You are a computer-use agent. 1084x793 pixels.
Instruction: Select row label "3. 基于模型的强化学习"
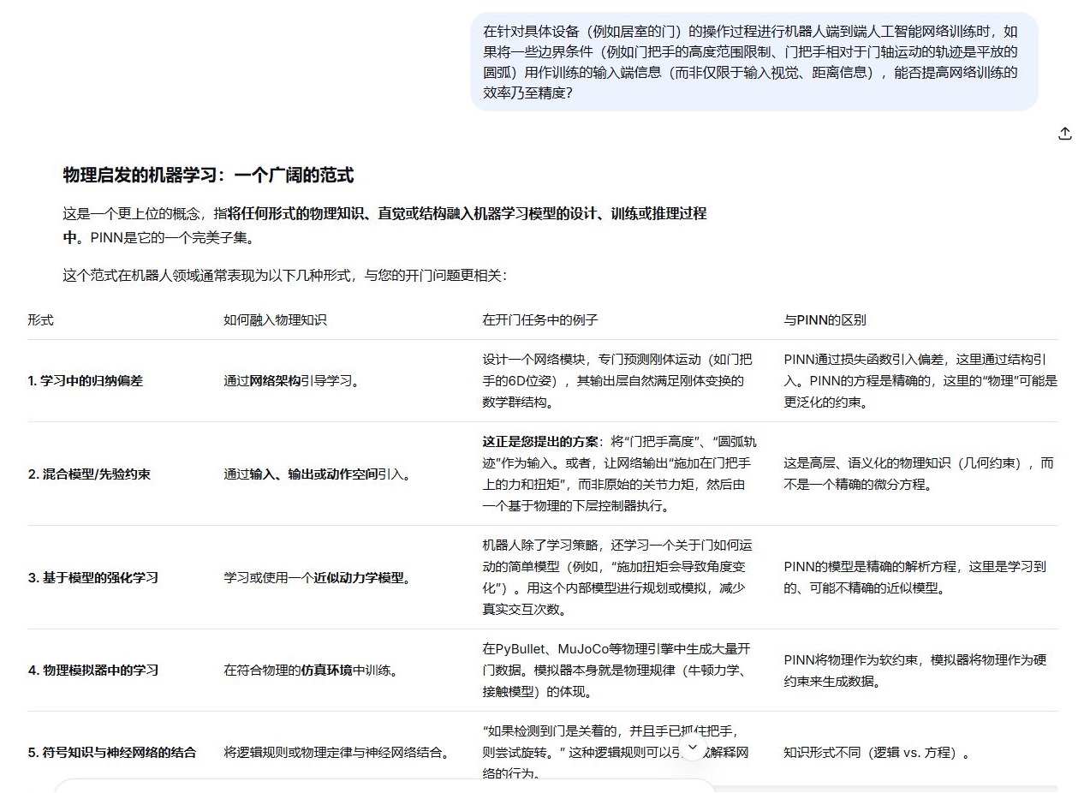(x=92, y=577)
